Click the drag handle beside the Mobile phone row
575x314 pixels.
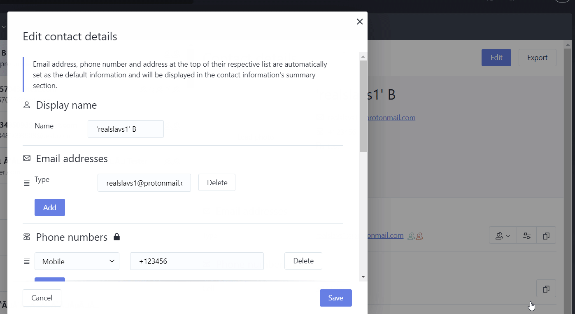pos(26,261)
